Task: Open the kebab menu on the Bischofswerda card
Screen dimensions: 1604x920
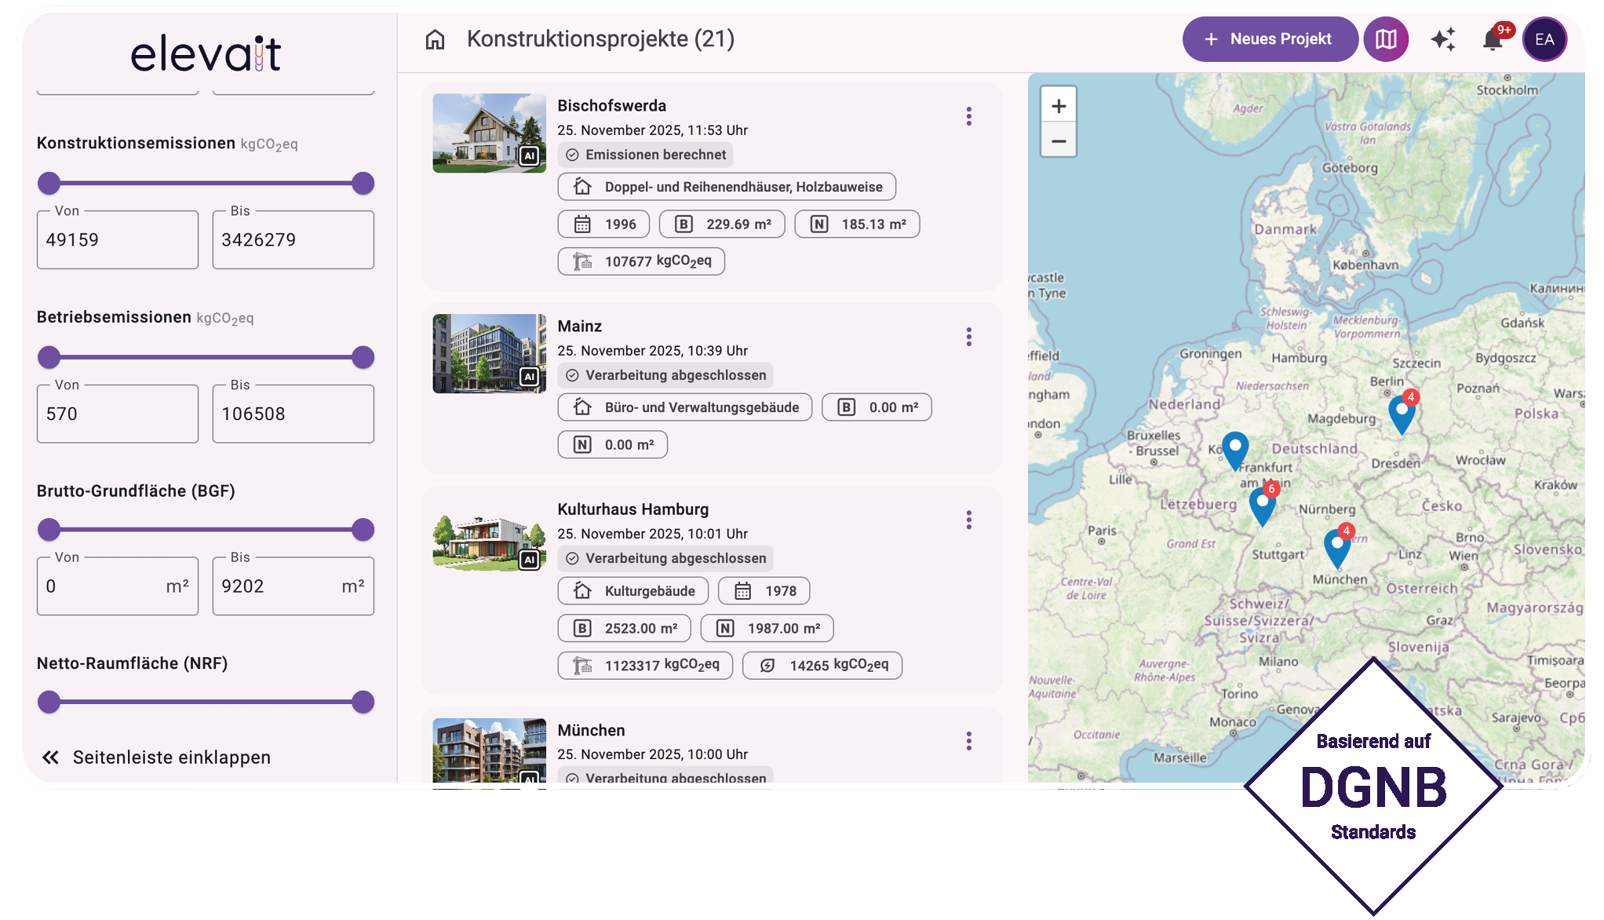Action: 969,116
